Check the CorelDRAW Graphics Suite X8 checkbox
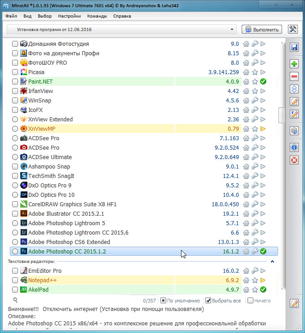This screenshot has width=305, height=333. 15,204
